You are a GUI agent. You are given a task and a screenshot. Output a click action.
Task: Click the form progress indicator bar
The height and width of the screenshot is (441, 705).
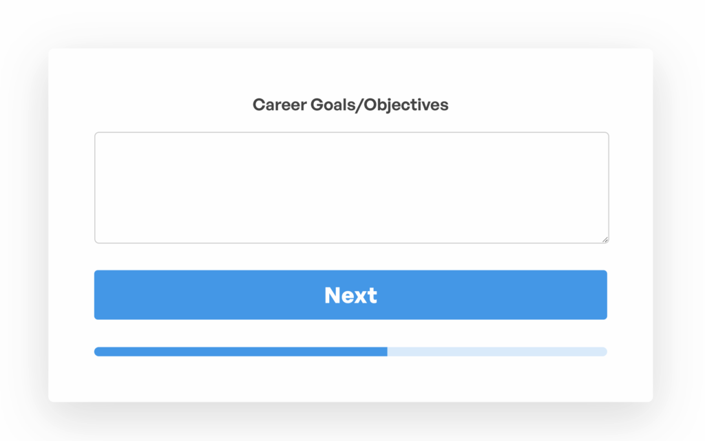pyautogui.click(x=350, y=352)
